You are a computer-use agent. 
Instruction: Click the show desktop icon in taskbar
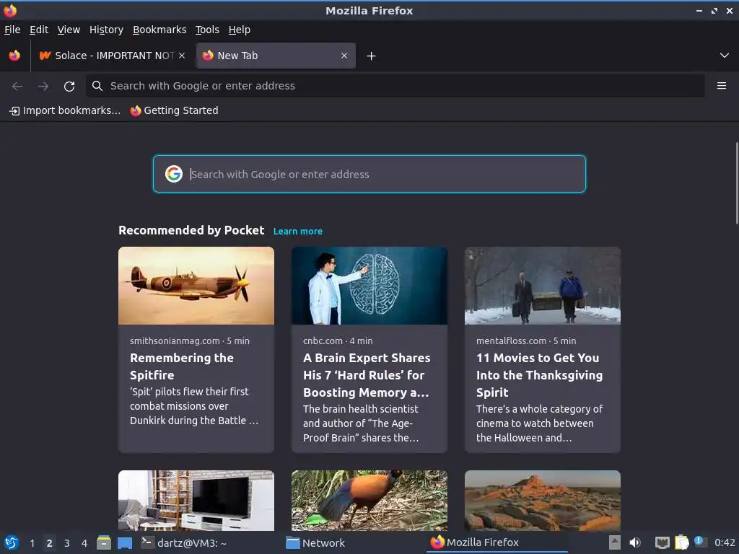coord(125,543)
